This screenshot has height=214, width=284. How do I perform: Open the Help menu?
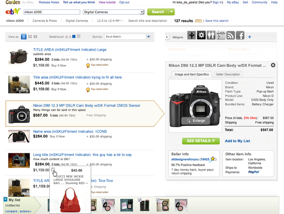274,2
